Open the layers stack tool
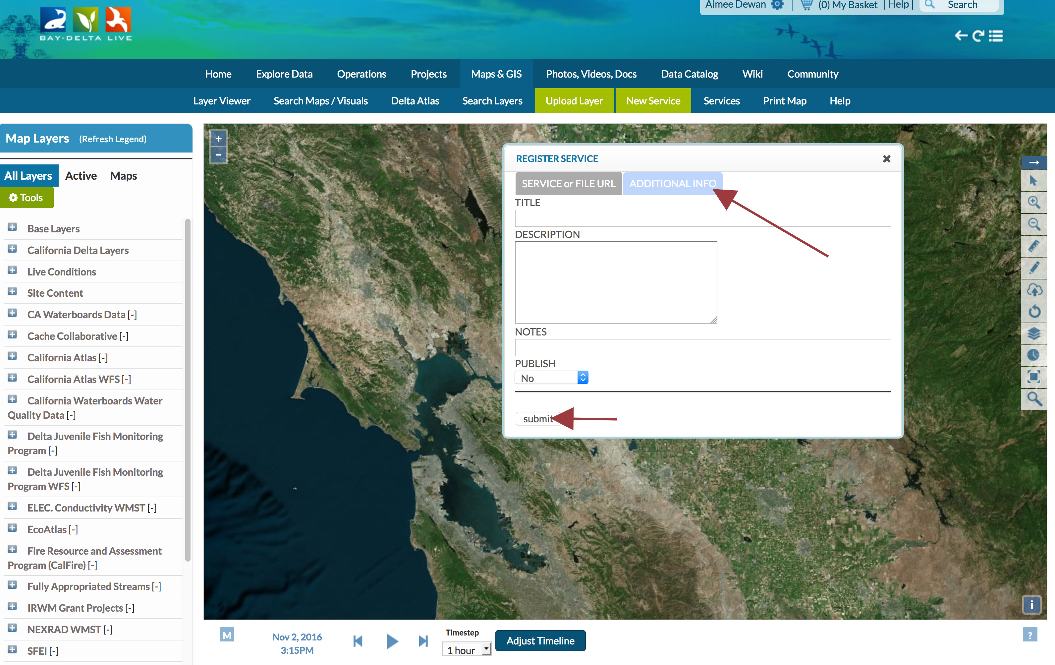The width and height of the screenshot is (1055, 665). pos(1033,333)
